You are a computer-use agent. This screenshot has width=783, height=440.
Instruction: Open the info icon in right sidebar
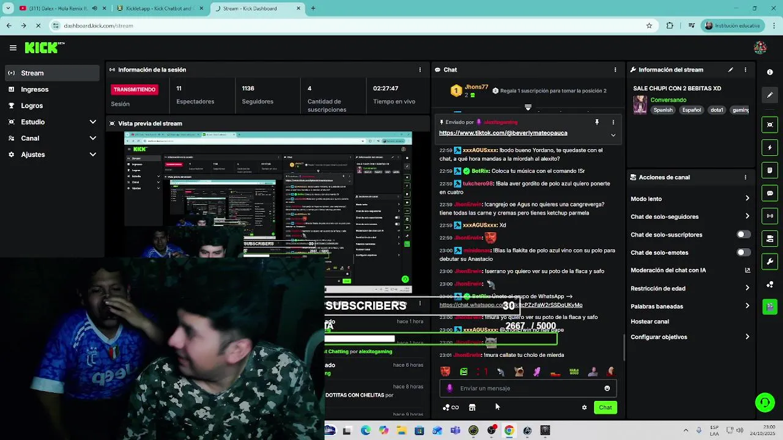click(770, 72)
